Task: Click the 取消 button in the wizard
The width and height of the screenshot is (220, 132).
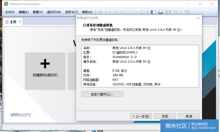Action: coord(189,116)
